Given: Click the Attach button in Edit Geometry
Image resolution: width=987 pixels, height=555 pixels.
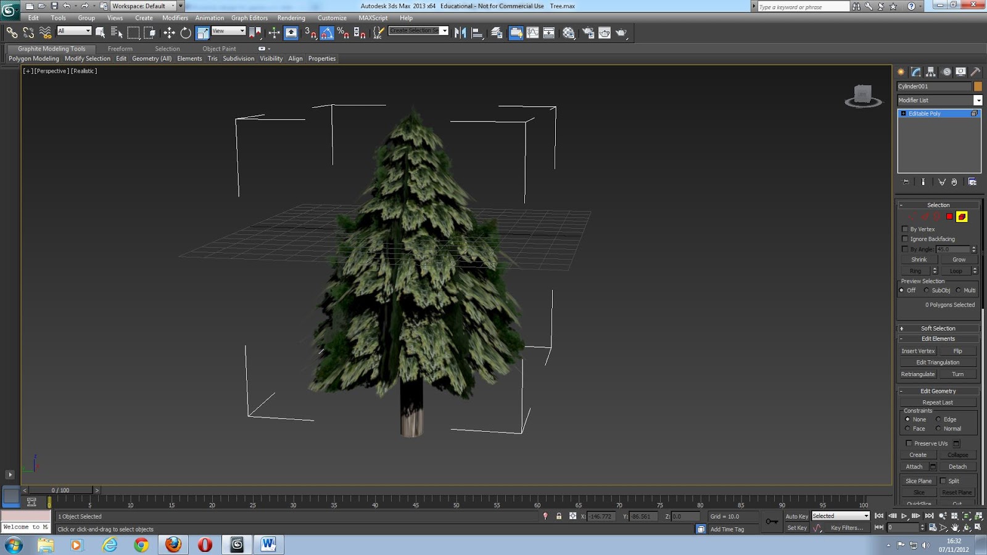Looking at the screenshot, I should tap(914, 467).
